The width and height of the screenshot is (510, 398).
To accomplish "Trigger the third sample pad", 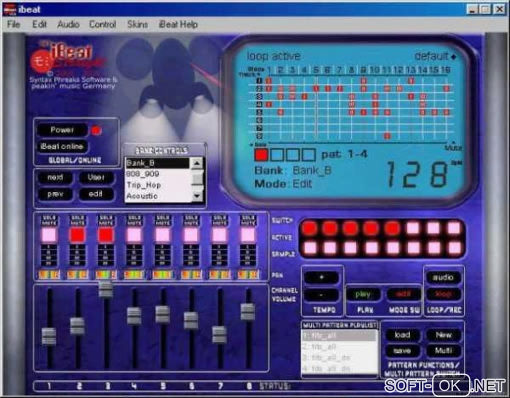I will click(x=350, y=248).
